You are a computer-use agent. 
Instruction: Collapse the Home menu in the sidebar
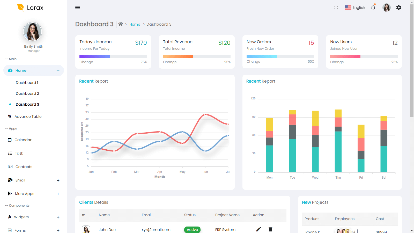(58, 70)
